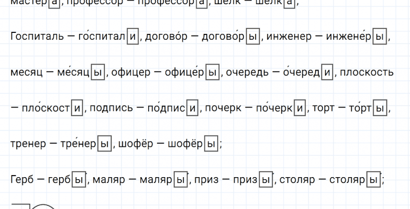
Task: Click the boxed ending of офицеры
Action: (213, 73)
